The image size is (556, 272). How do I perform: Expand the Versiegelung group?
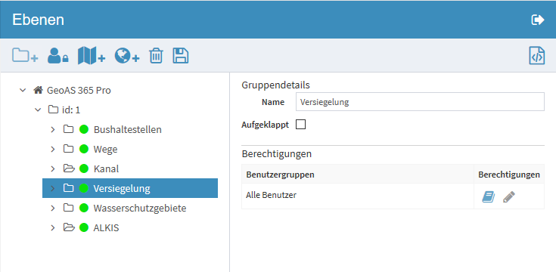pyautogui.click(x=53, y=188)
